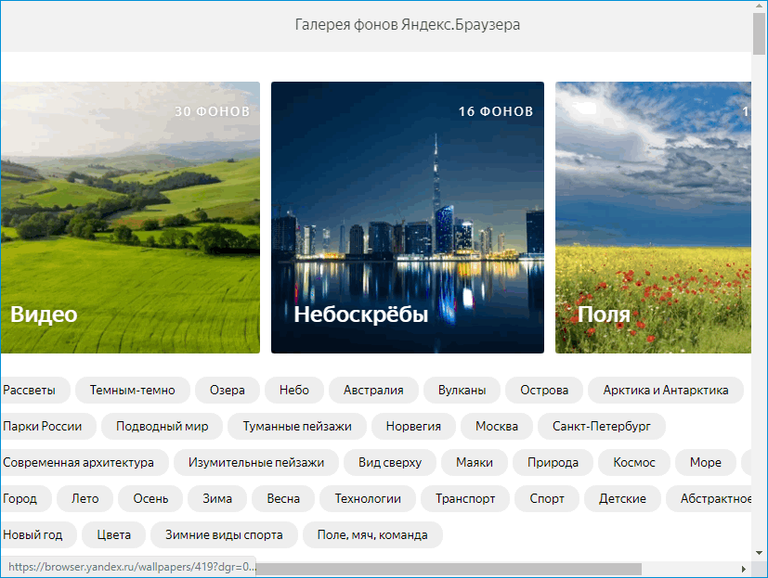Click the Космос category tag
768x578 pixels.
coord(634,462)
